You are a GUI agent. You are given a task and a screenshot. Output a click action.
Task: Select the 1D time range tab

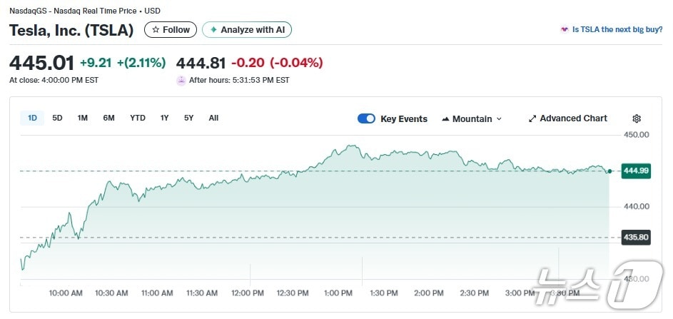[32, 118]
